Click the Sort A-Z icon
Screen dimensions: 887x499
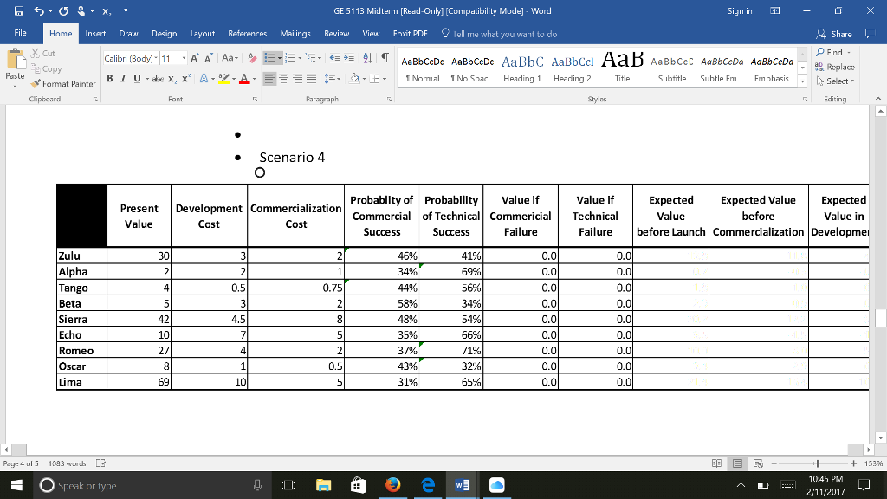point(367,59)
